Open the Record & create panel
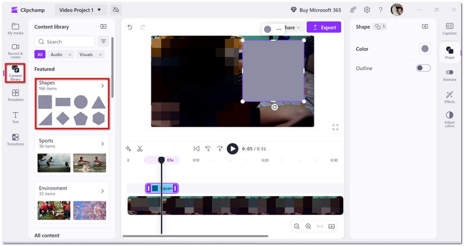The height and width of the screenshot is (246, 464). pyautogui.click(x=16, y=51)
